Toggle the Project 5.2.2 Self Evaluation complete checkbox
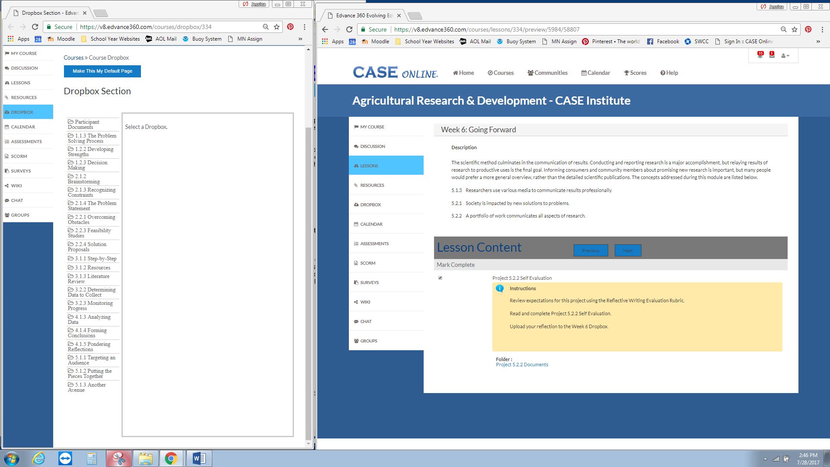 point(440,278)
